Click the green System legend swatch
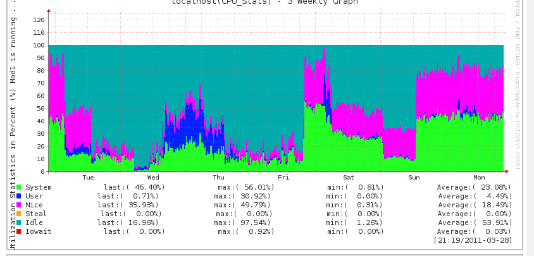 [x=19, y=187]
